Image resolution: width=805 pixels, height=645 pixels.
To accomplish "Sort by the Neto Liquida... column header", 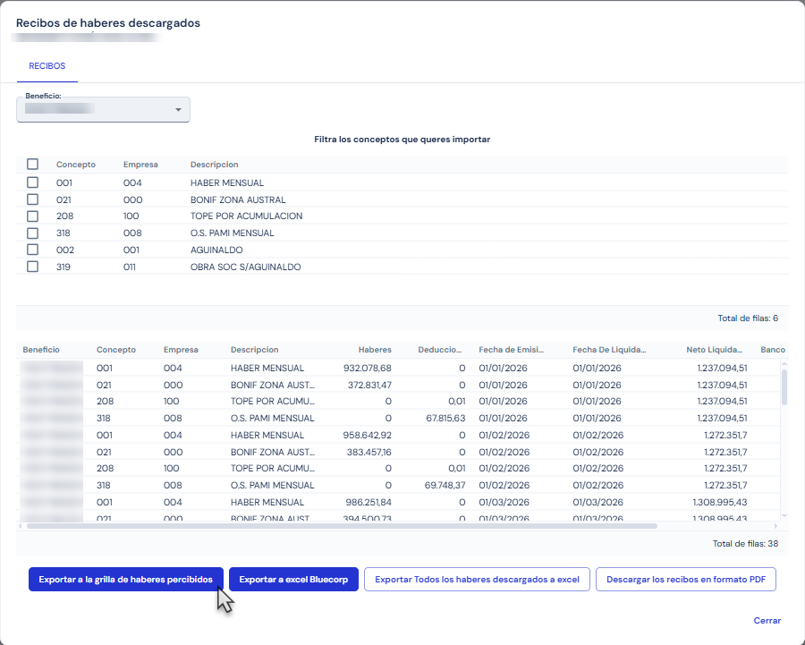I will (x=714, y=350).
